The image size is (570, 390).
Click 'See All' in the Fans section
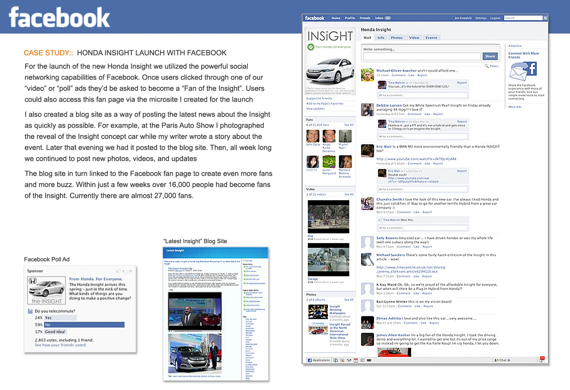click(x=349, y=125)
